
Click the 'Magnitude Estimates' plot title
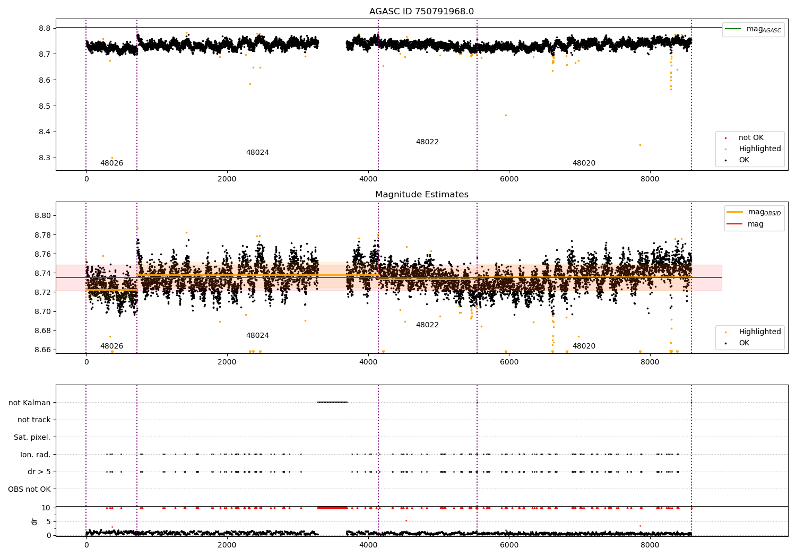tap(422, 195)
